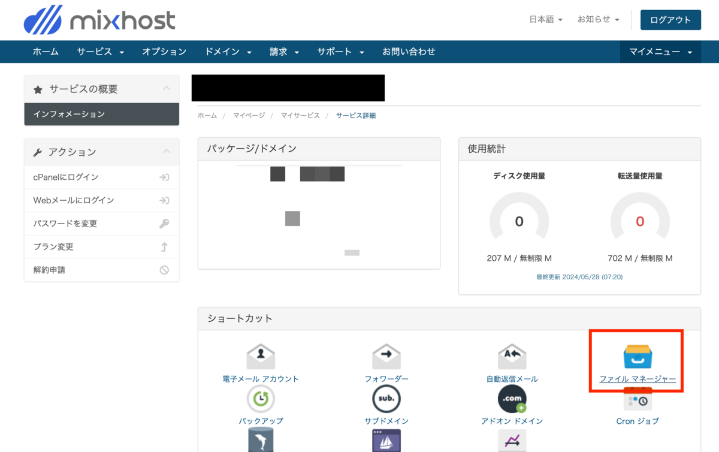
Task: Expand the お知らせ dropdown
Action: pyautogui.click(x=597, y=19)
